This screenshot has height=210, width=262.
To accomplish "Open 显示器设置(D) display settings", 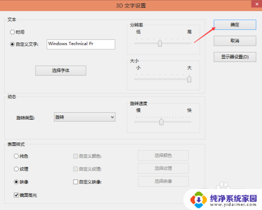I will pyautogui.click(x=235, y=57).
